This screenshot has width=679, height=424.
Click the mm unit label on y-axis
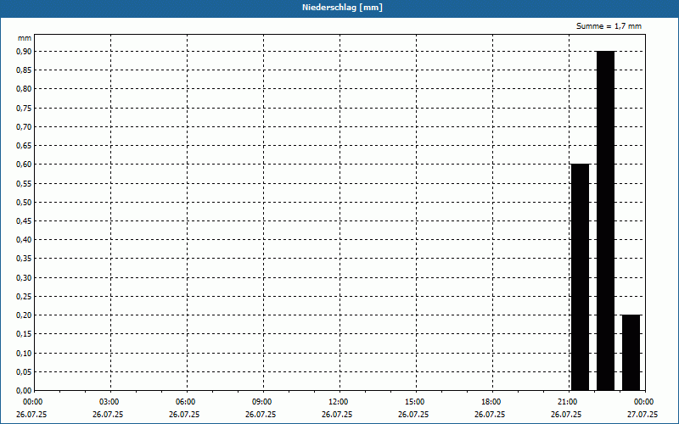pos(25,38)
